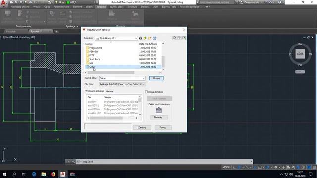This screenshot has height=178, width=317.
Task: Launch Microsoft Edge from the taskbar
Action: 34,174
